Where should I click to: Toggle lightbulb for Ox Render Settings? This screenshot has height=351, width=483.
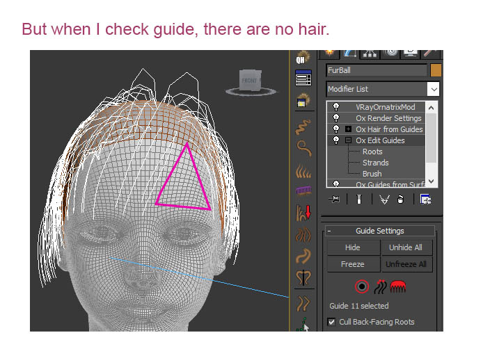coord(335,118)
